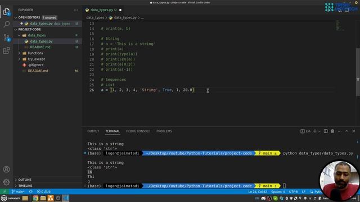Expand the OUTLINE section
This screenshot has width=360, height=202.
tap(25, 180)
